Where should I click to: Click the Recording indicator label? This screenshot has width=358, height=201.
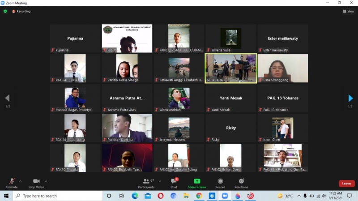21,11
